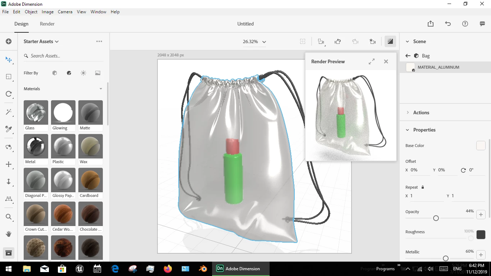The image size is (491, 276).
Task: Go back from Bag with arrow
Action: click(408, 56)
